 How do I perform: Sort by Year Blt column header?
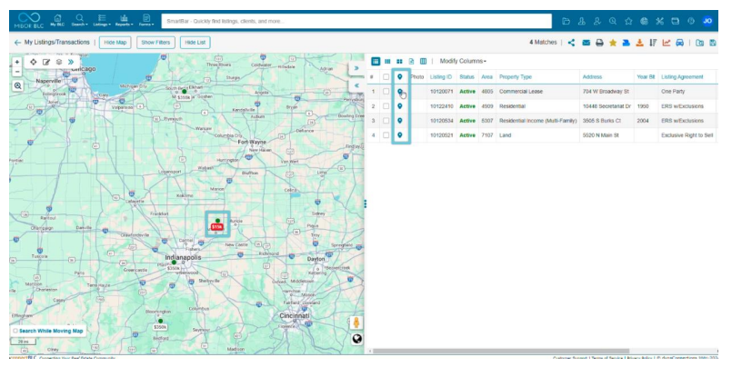coord(646,77)
